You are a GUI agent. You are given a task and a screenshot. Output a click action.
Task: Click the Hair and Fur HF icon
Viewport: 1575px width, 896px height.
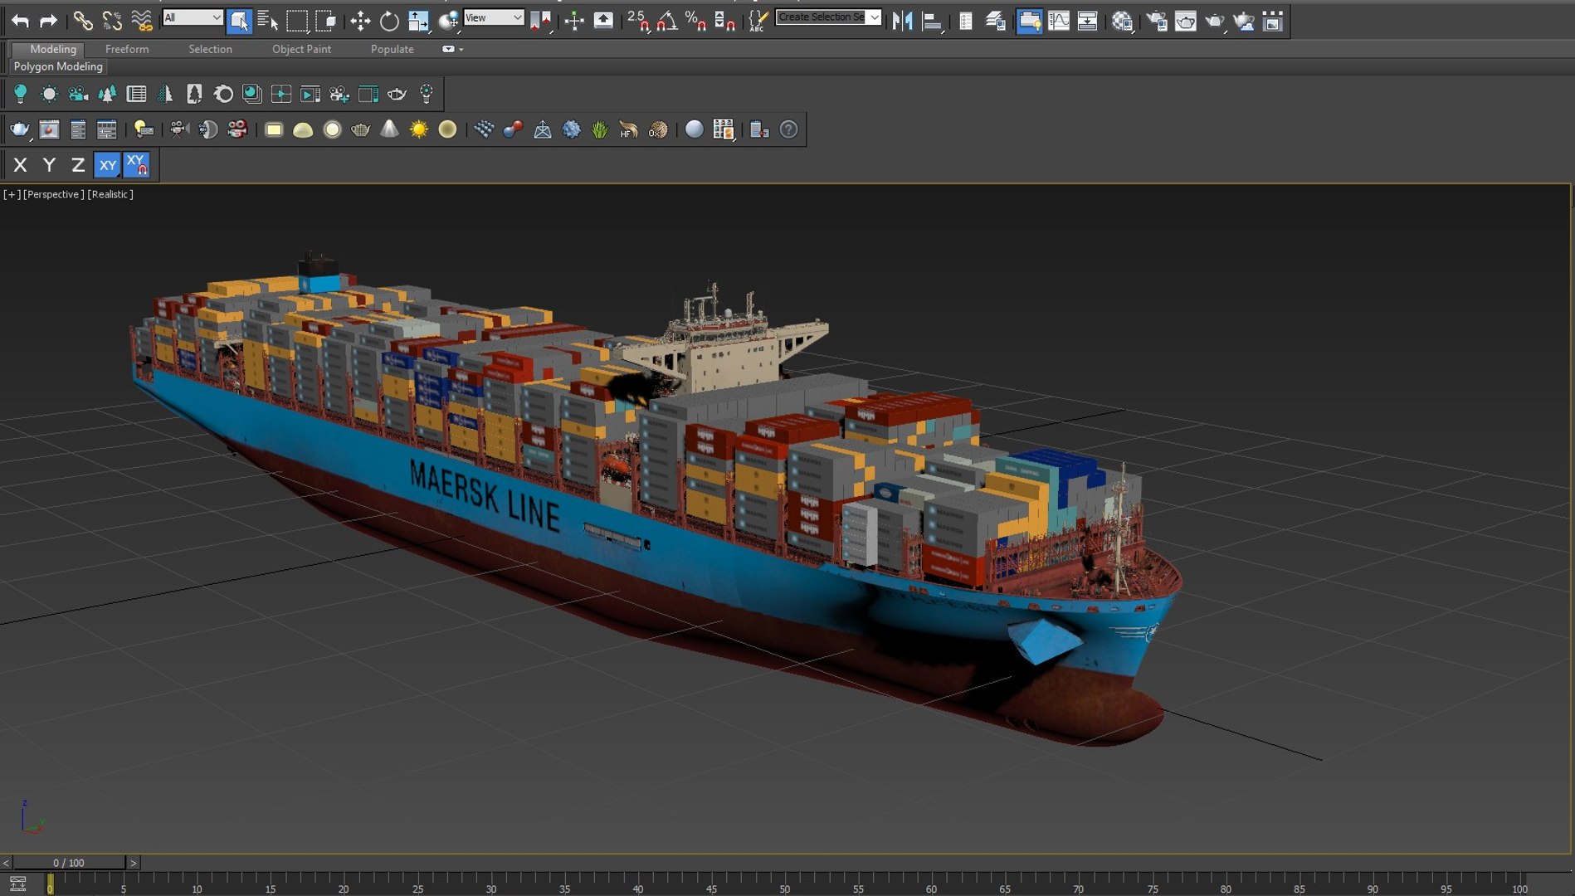pos(628,129)
